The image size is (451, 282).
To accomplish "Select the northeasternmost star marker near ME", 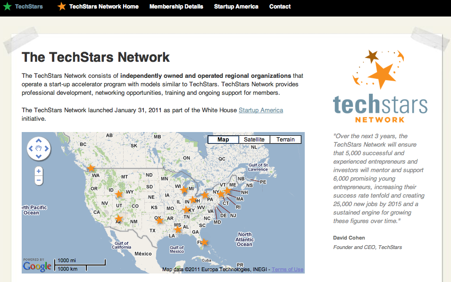I will click(227, 191).
